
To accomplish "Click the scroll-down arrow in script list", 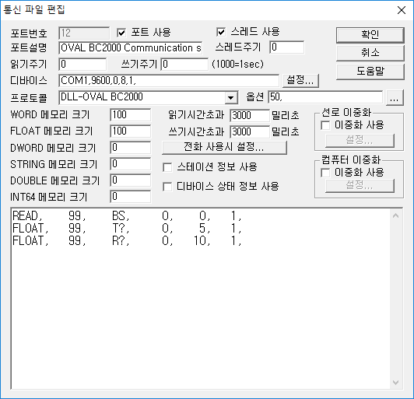I will [x=395, y=382].
